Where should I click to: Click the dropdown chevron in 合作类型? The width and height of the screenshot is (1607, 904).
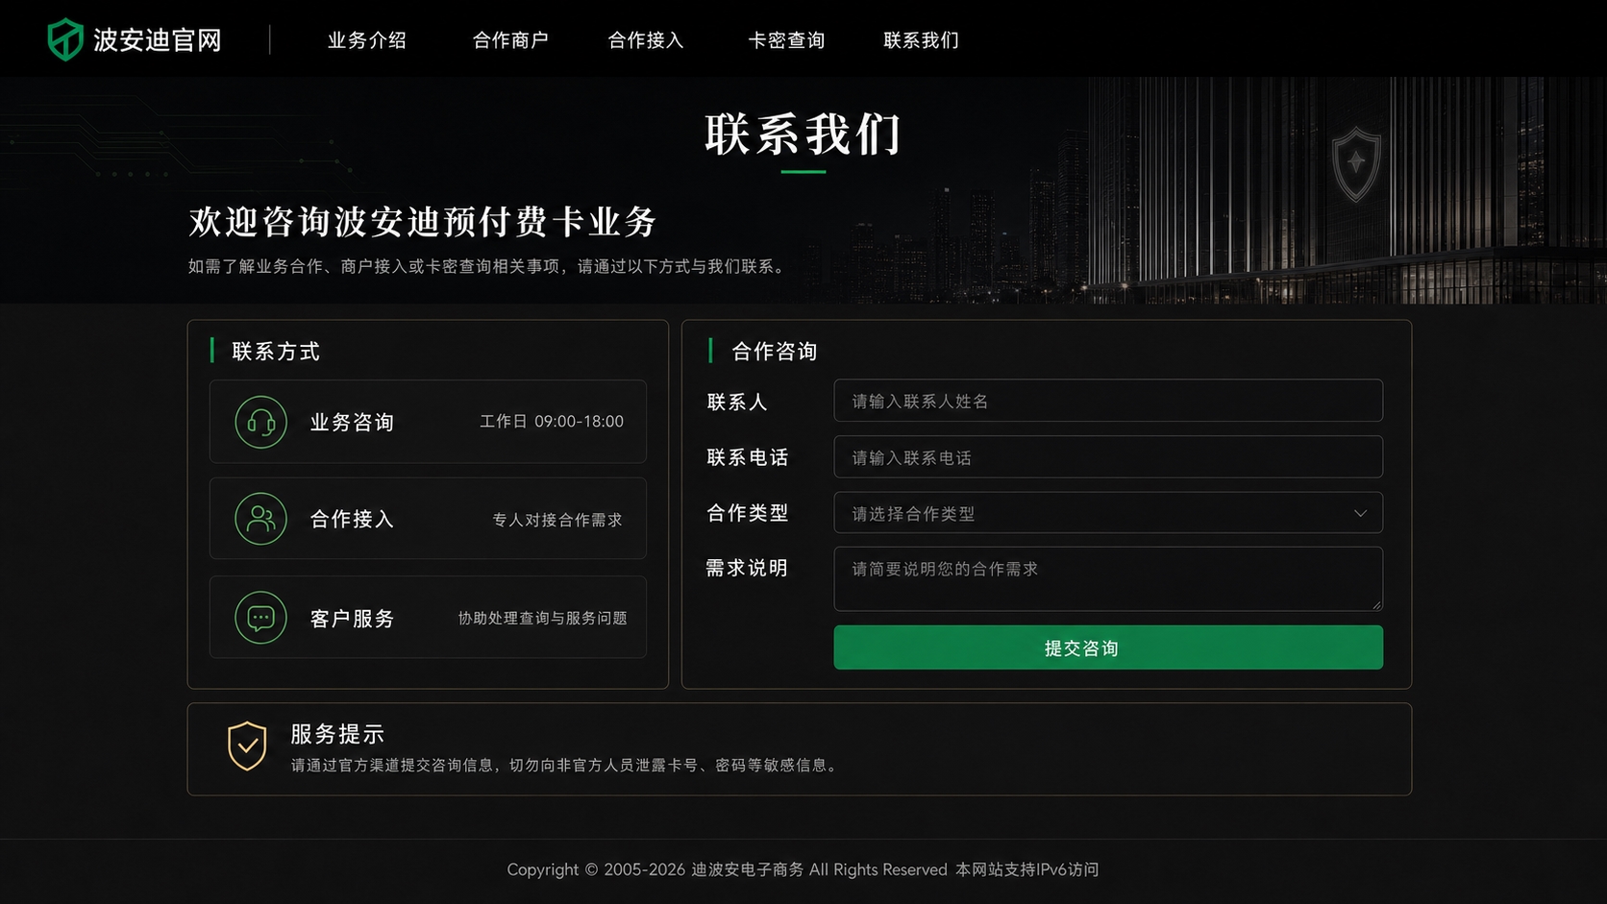[x=1360, y=513]
